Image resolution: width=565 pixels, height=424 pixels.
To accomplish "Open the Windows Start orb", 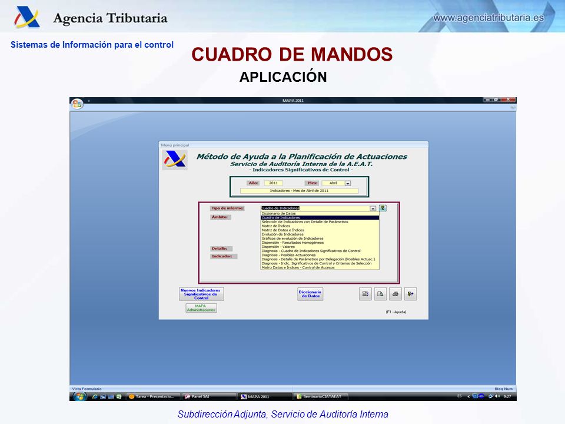I will pos(79,396).
